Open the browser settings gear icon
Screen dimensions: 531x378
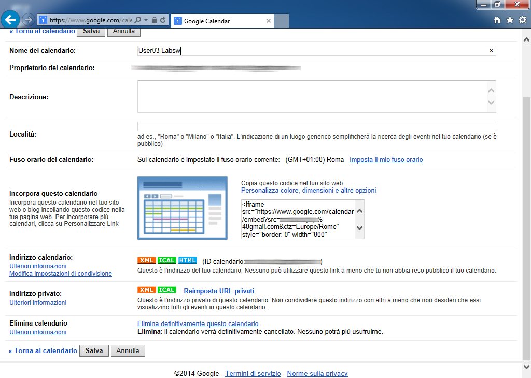522,20
